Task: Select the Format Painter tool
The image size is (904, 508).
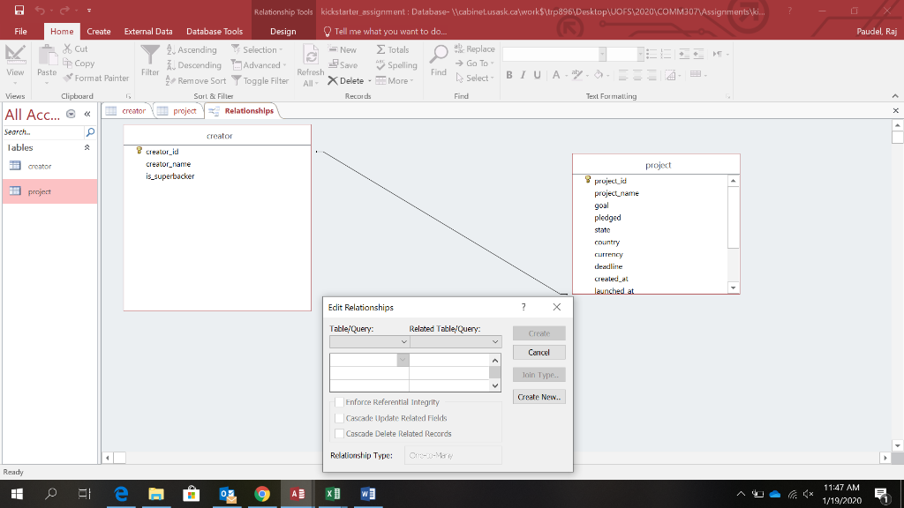Action: point(96,78)
